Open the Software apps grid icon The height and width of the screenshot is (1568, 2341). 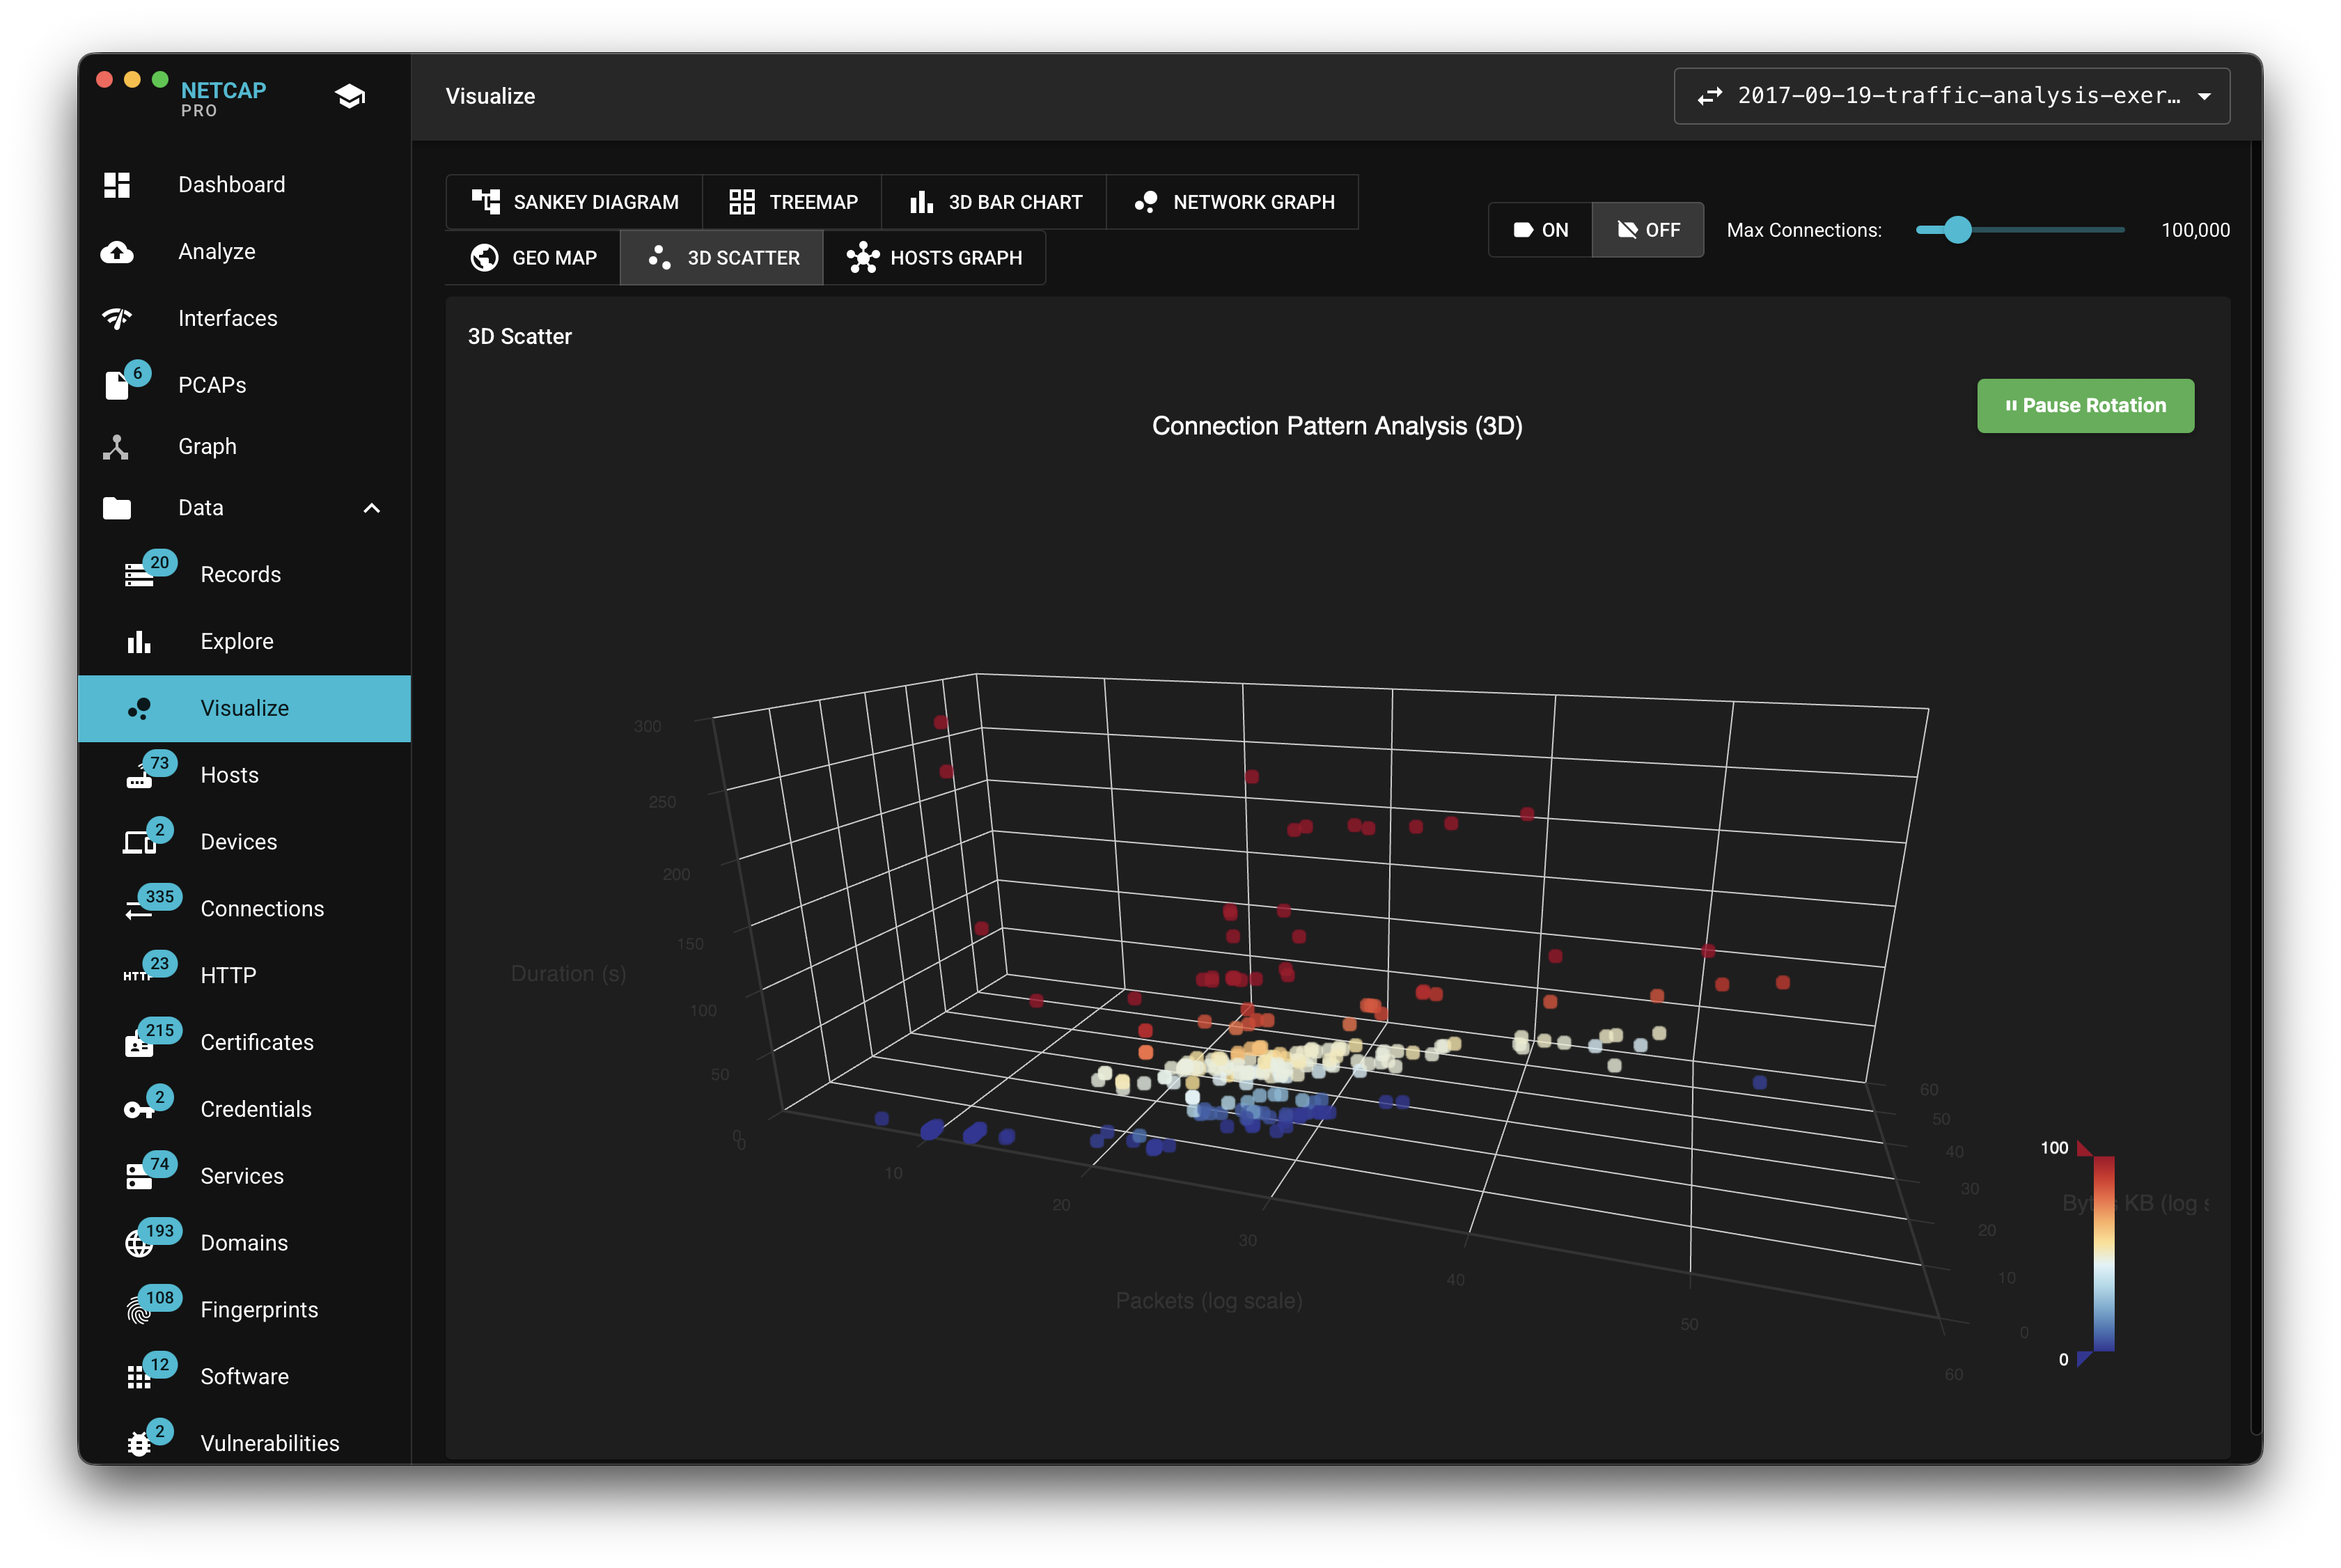click(x=139, y=1377)
